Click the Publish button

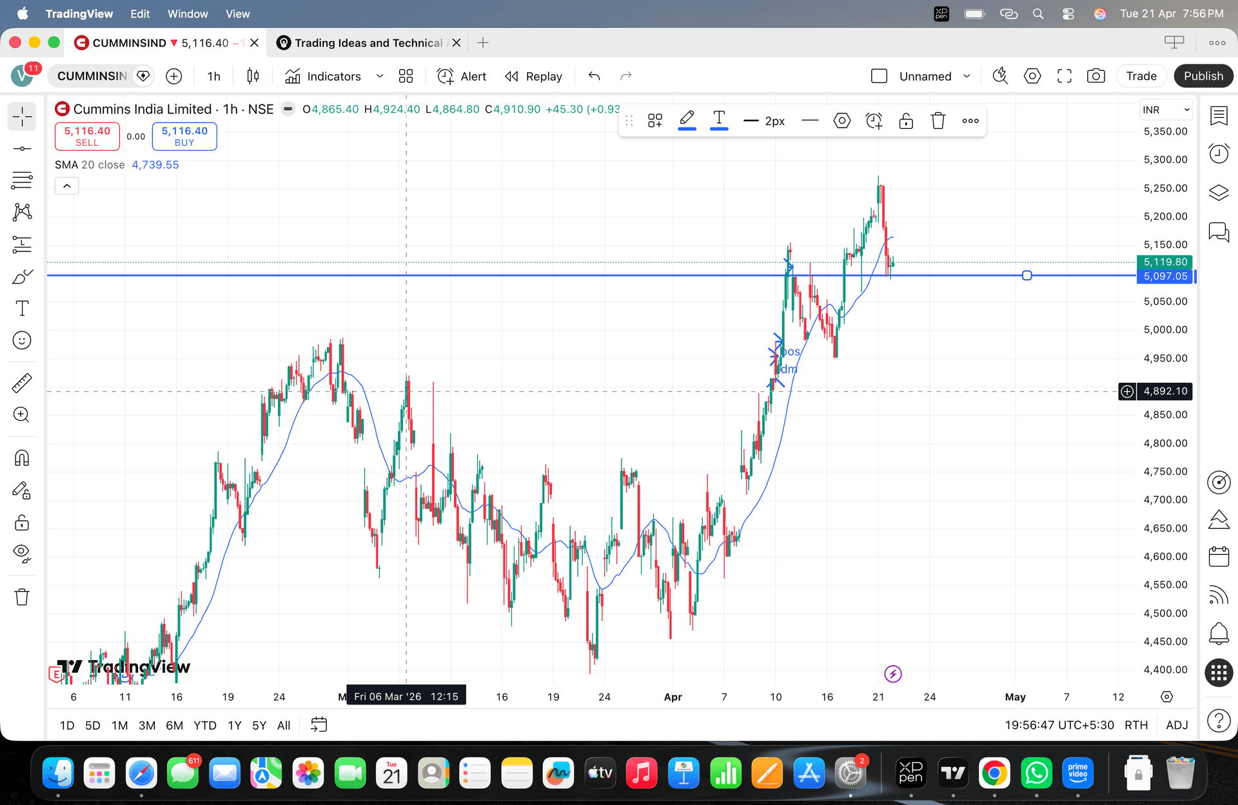(1203, 76)
